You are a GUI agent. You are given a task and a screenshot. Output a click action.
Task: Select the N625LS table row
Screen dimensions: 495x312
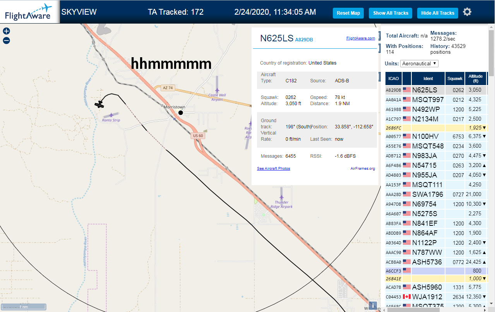[436, 90]
